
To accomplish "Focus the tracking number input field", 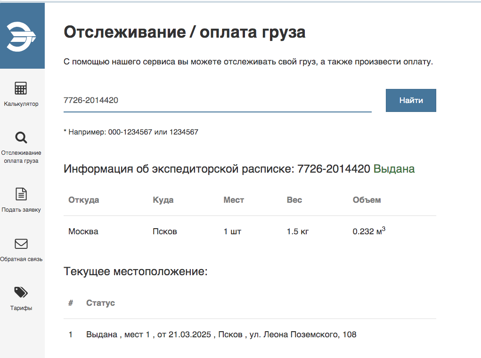I will pyautogui.click(x=217, y=100).
